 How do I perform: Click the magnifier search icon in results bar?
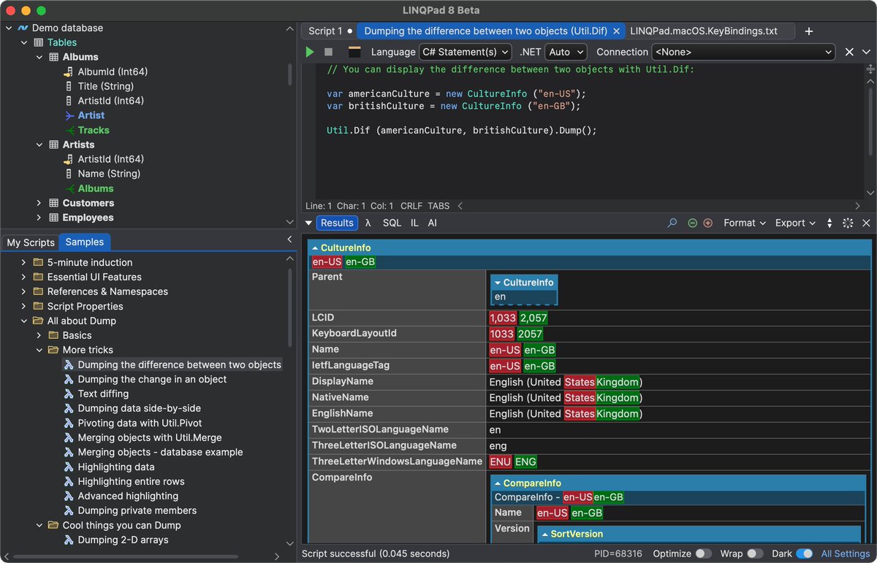coord(672,223)
